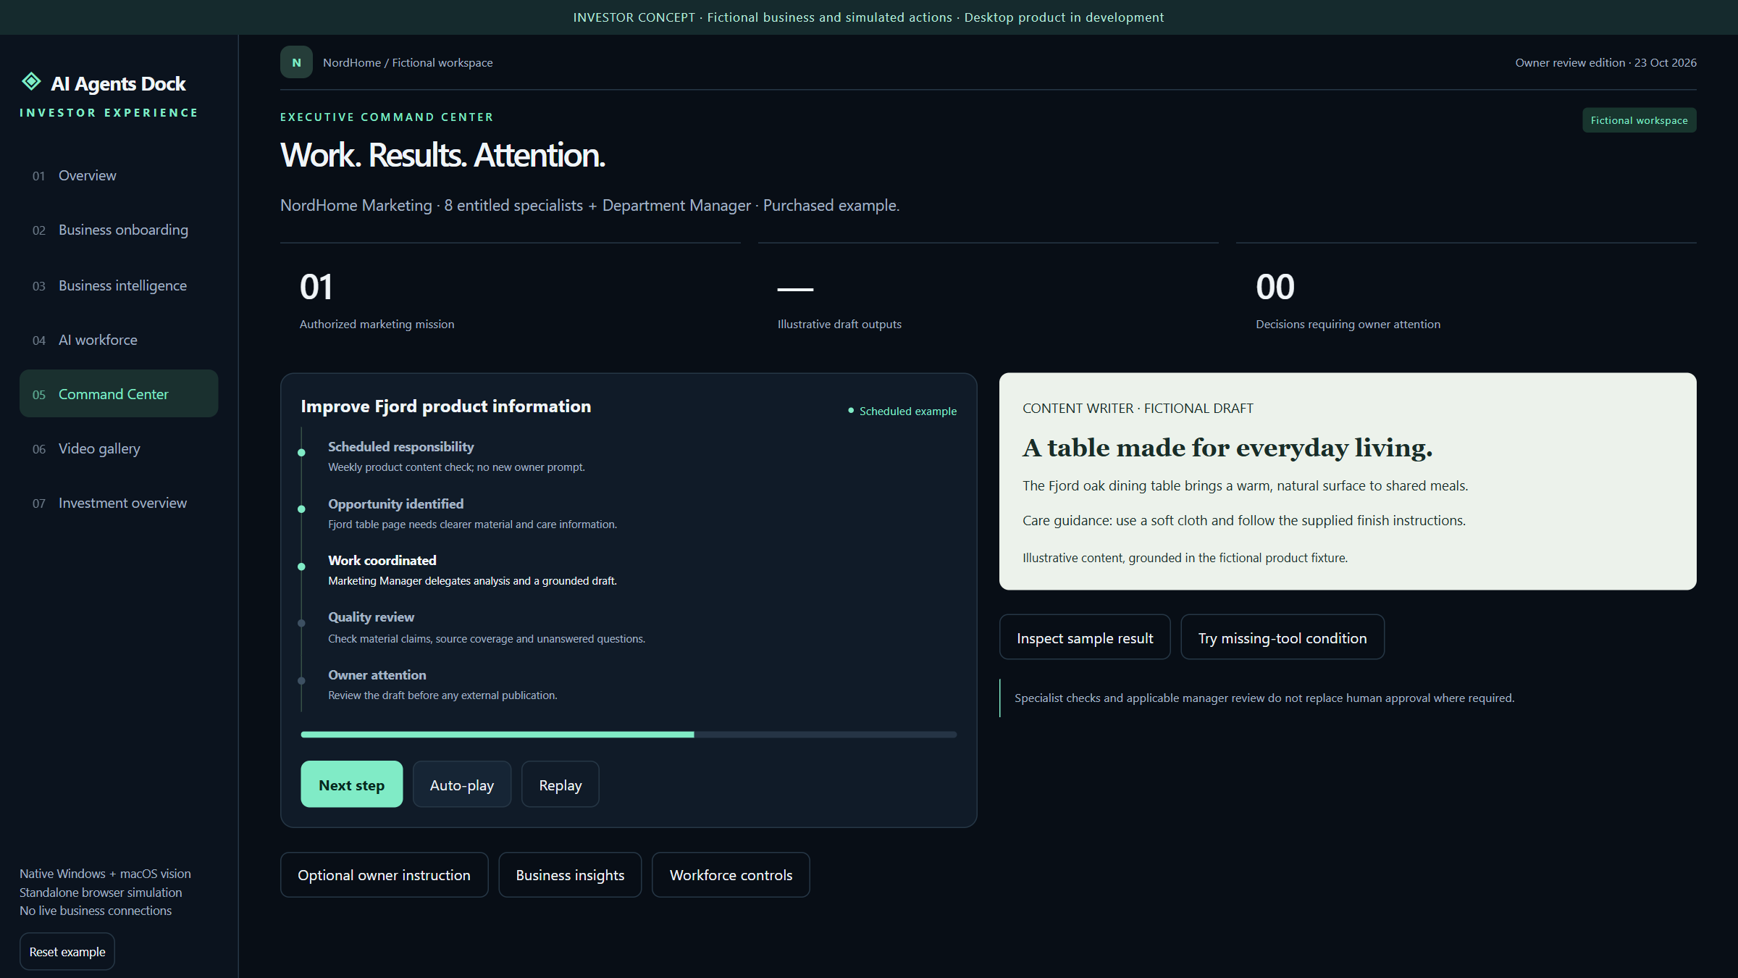Screen dimensions: 1738x978
Task: Click the Scheduled example status indicator
Action: (x=902, y=411)
